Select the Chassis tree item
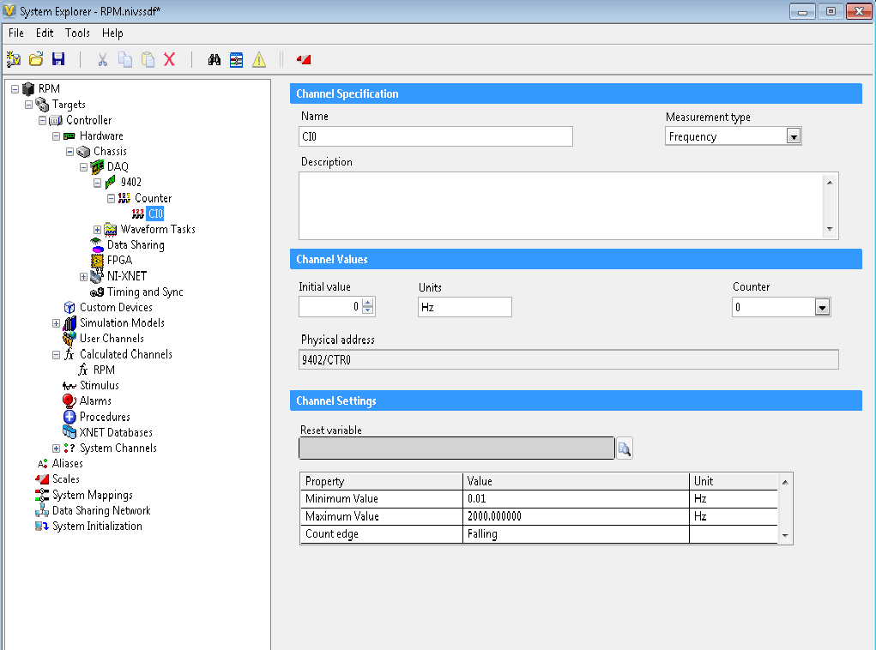The image size is (876, 650). tap(110, 151)
